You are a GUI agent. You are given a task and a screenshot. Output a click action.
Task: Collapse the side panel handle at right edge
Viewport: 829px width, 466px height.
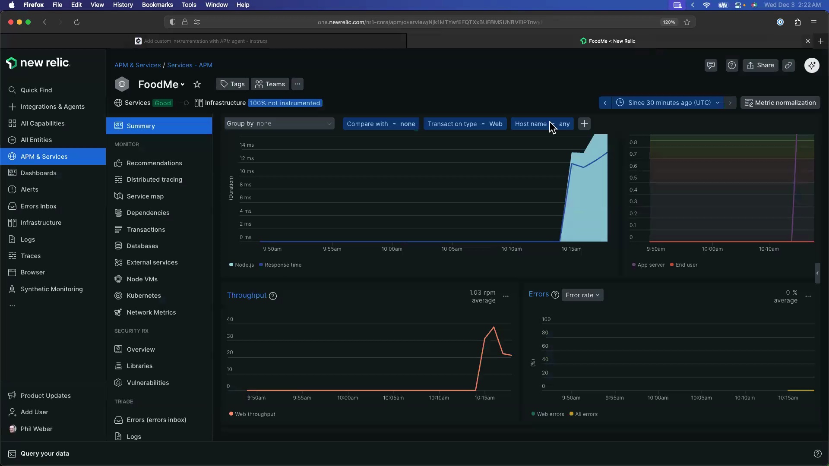[x=817, y=273]
